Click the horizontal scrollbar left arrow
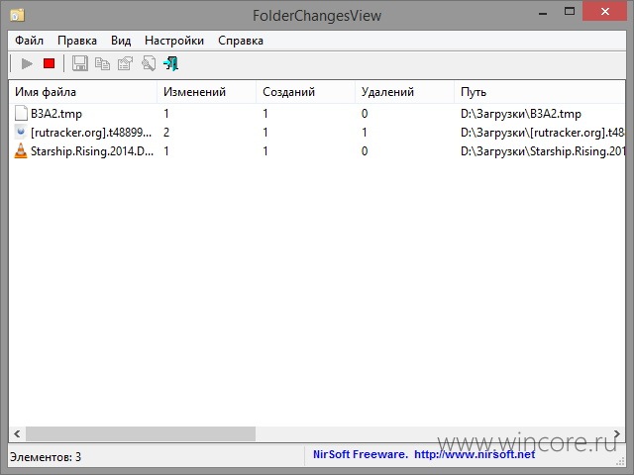The image size is (634, 475). [x=17, y=433]
